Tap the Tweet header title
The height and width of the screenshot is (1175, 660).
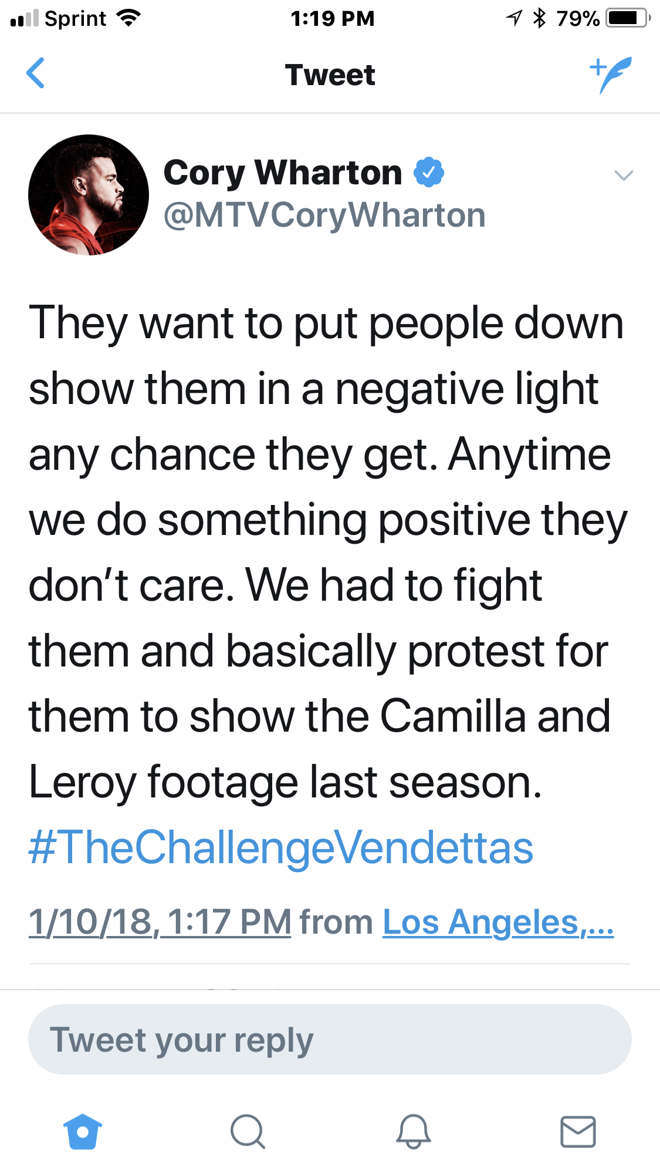click(x=330, y=75)
